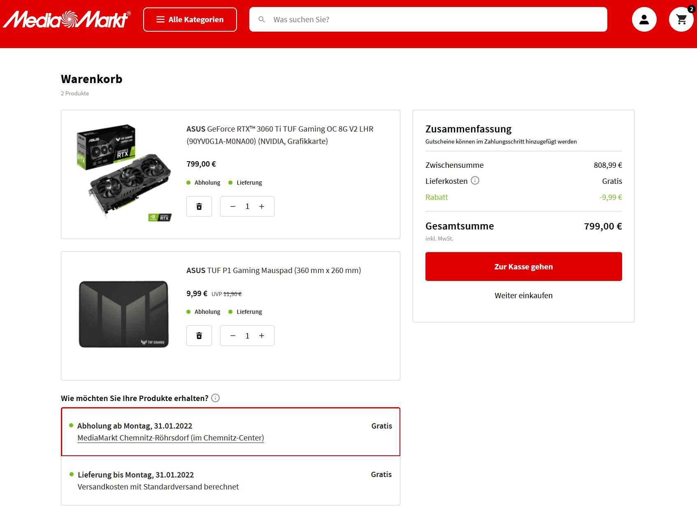
Task: Show the Lieferkosten info icon
Action: point(475,181)
